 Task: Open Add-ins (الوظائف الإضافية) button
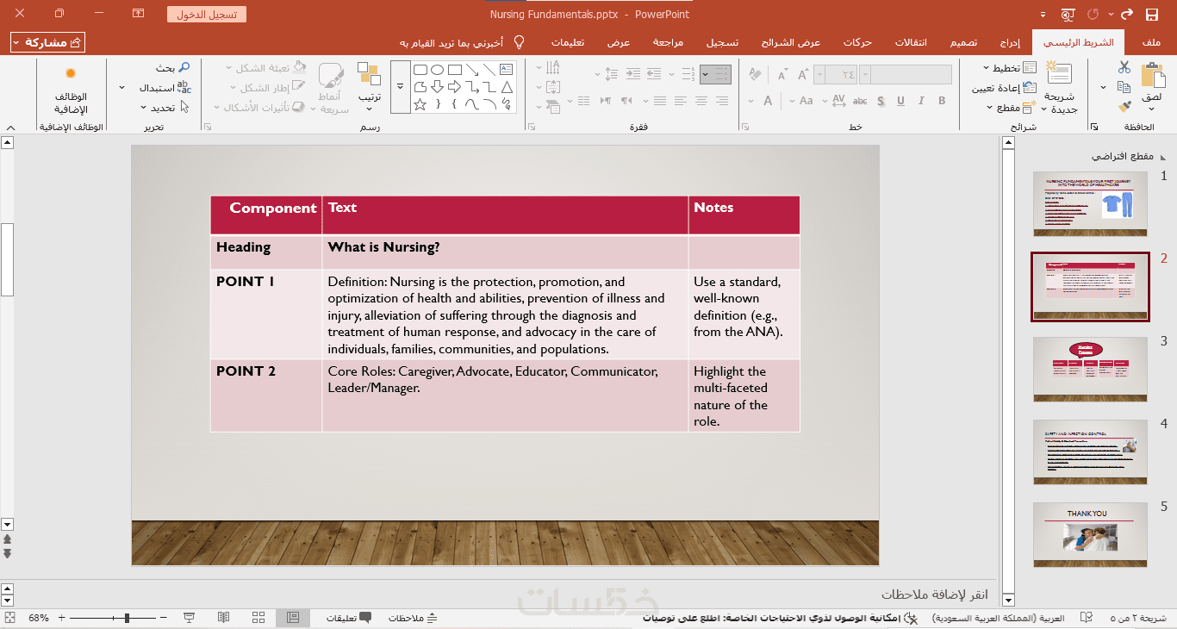tap(71, 90)
